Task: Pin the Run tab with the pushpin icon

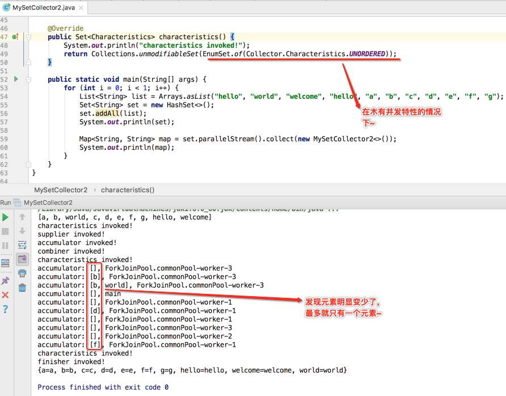Action: (6, 281)
